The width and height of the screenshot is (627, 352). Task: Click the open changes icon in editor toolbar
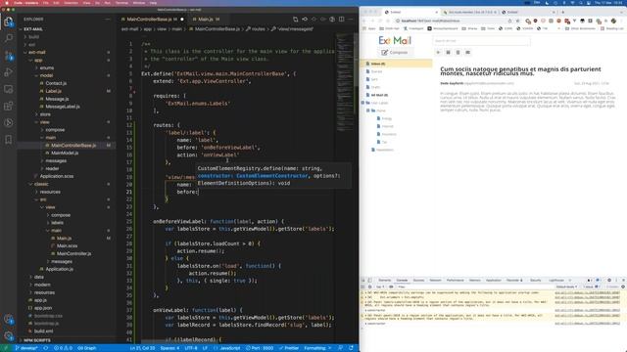click(296, 20)
